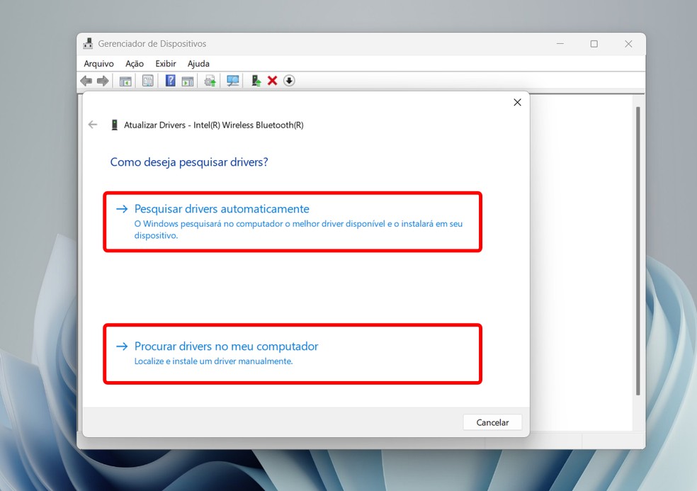Navigate back using the toolbar back arrow

[86, 80]
